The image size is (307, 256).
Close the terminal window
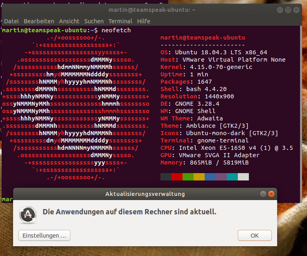pos(296,10)
